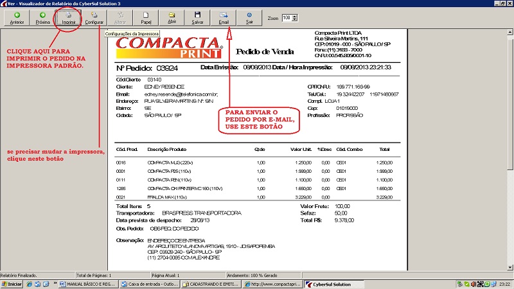514x289 pixels.
Task: Switch to CyberSul Solution taskbar button
Action: (x=333, y=285)
